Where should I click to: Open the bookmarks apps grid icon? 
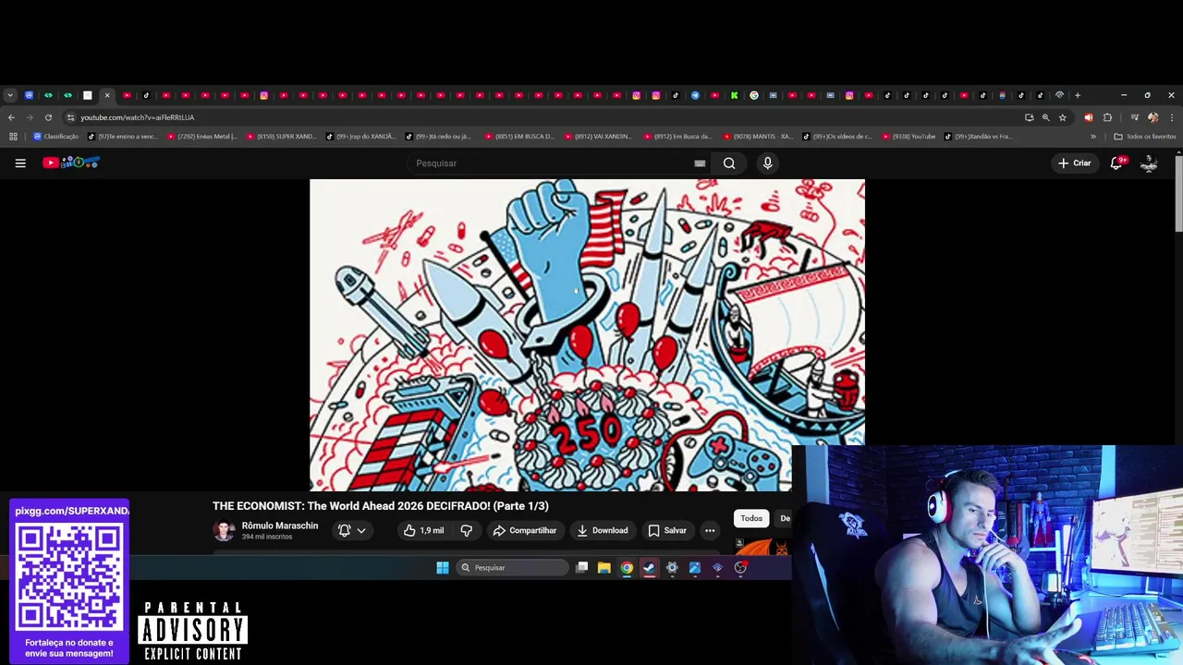click(x=13, y=137)
